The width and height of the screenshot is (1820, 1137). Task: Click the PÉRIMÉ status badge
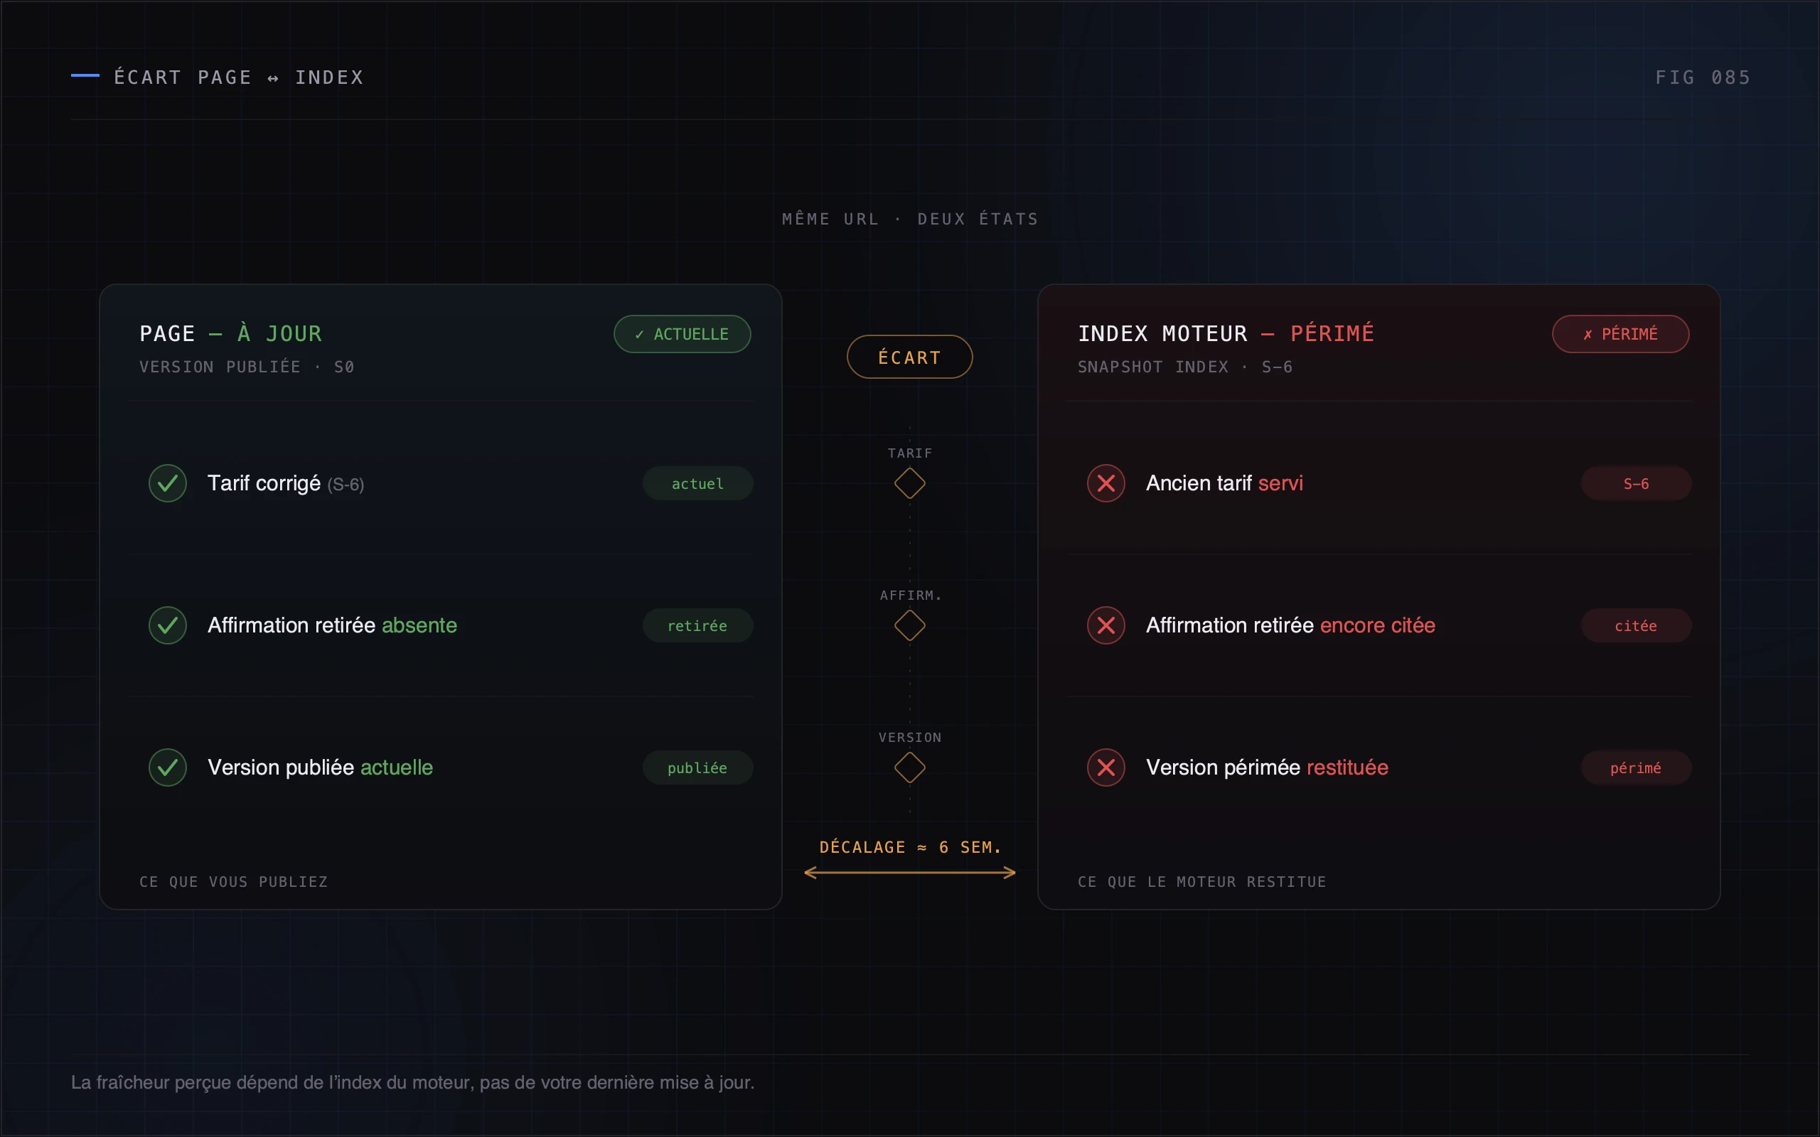pyautogui.click(x=1620, y=334)
